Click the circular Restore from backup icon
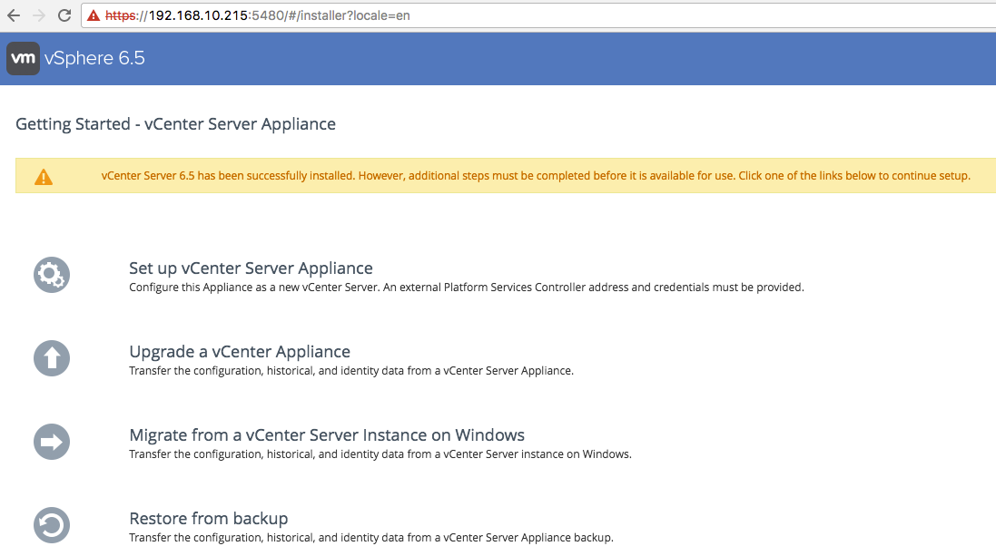 coord(51,525)
